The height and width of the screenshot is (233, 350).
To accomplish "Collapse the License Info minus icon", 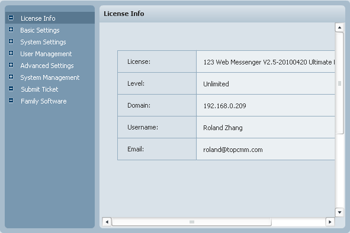I will (x=11, y=18).
